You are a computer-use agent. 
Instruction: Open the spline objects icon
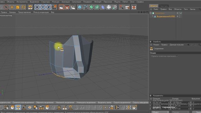coord(85,7)
